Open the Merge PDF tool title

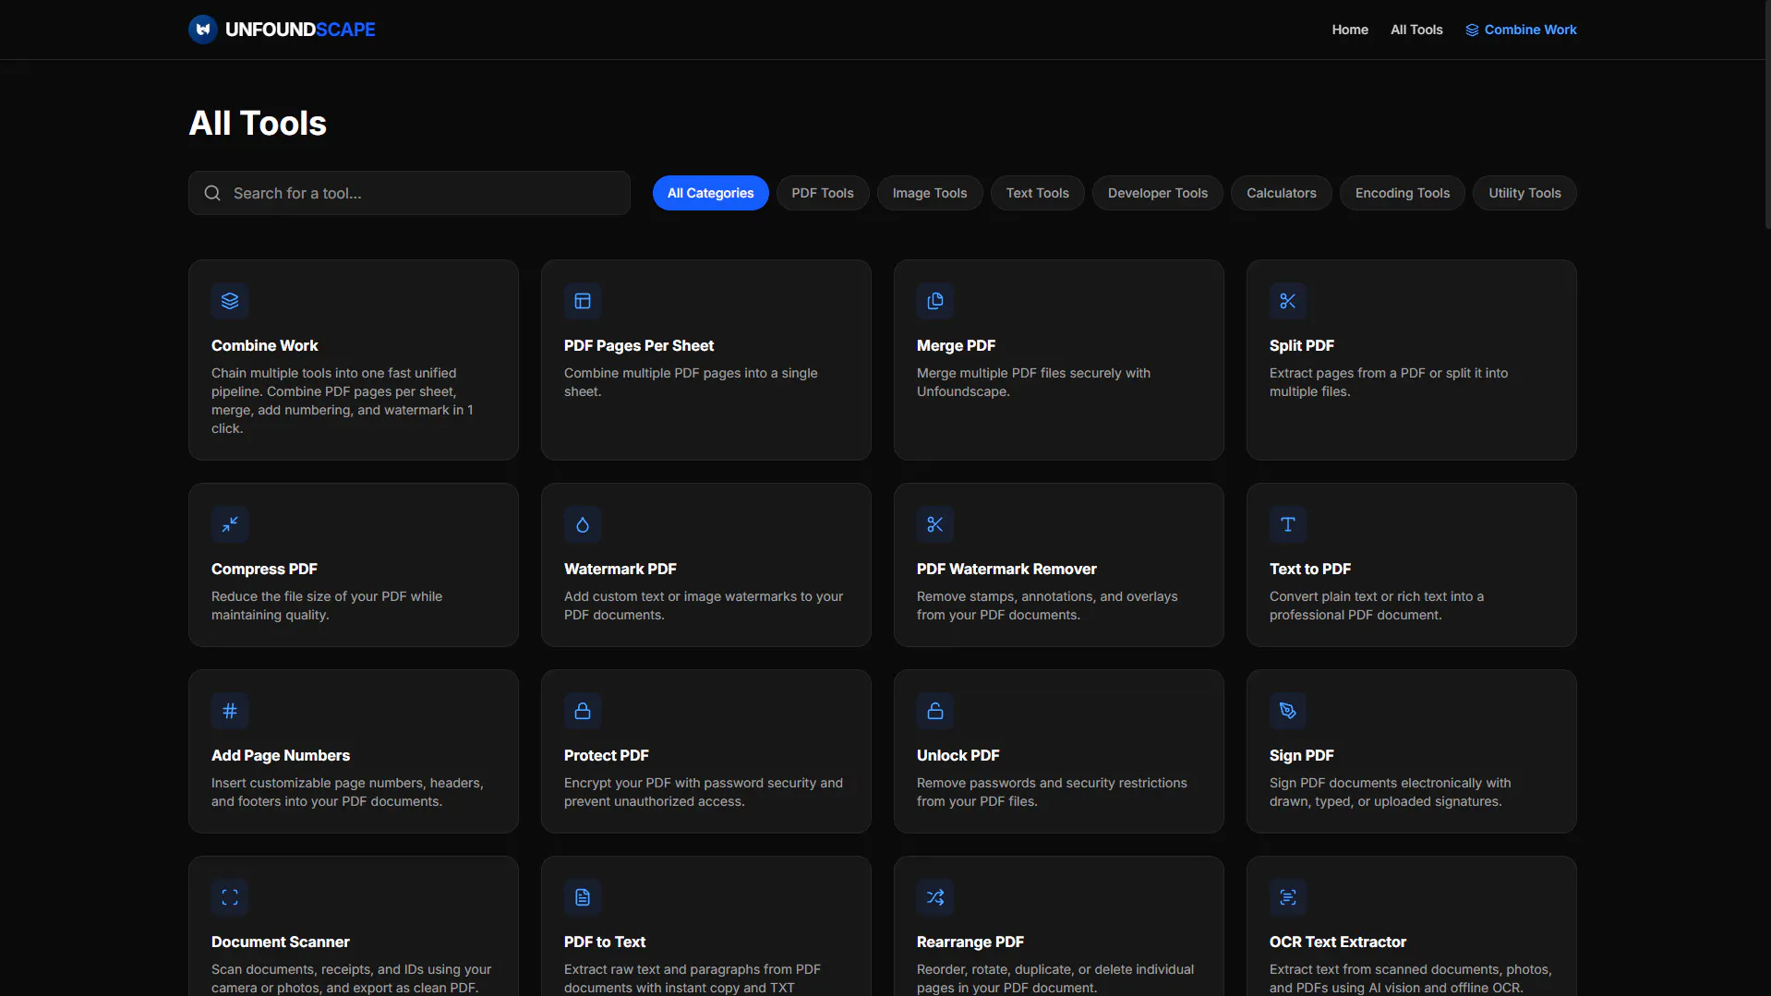(x=956, y=345)
